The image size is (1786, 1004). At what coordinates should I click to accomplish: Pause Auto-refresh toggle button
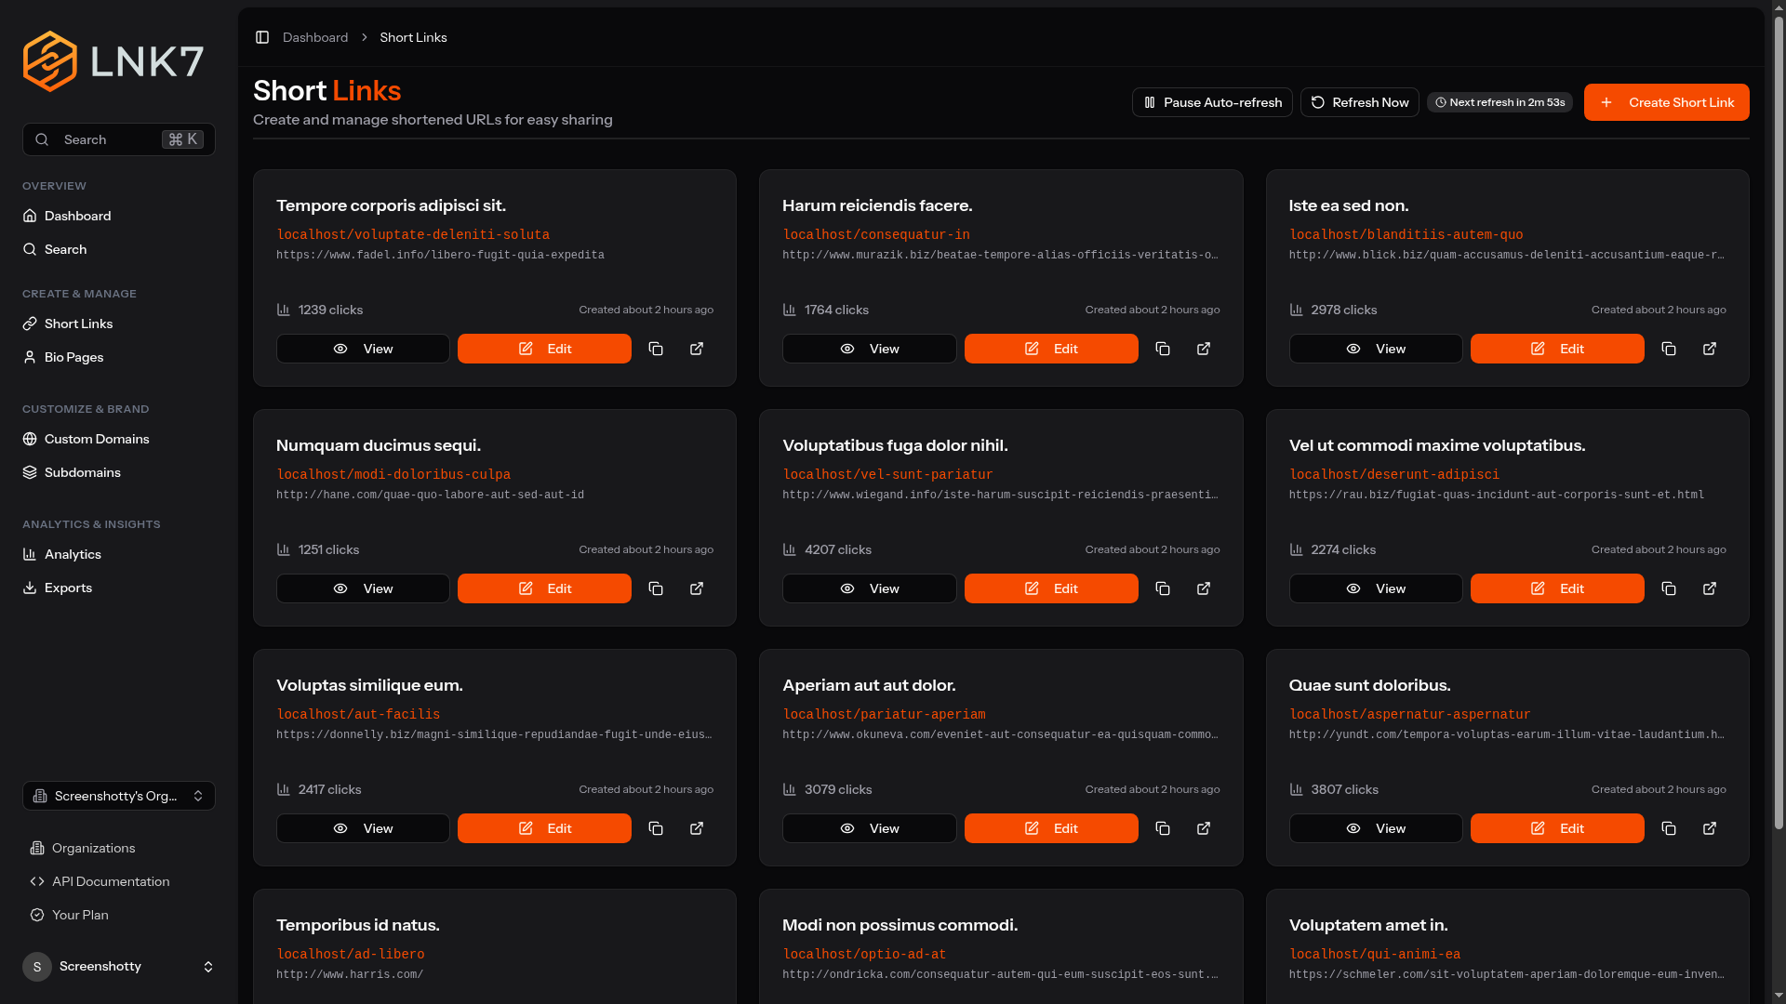(1212, 102)
